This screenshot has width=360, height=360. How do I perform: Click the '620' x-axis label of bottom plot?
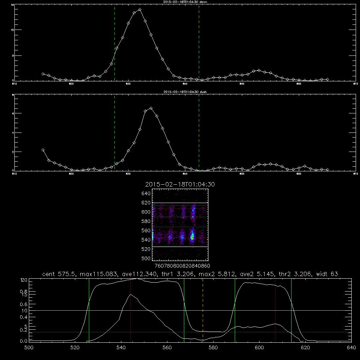tap(305, 348)
